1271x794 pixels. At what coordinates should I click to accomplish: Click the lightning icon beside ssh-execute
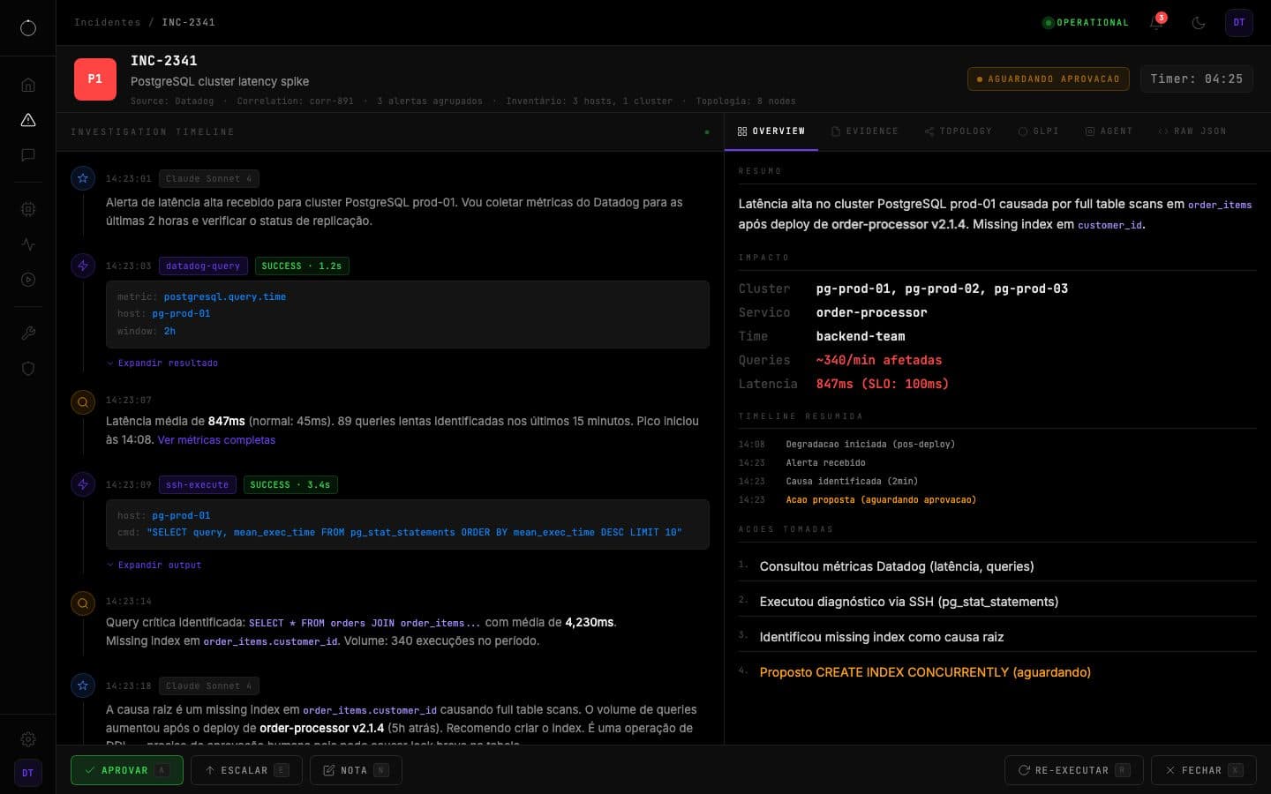(83, 484)
